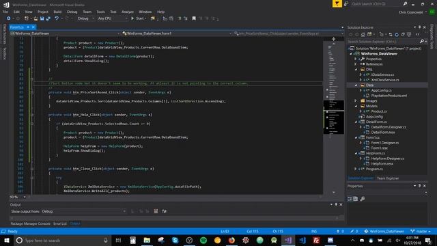The image size is (437, 246).
Task: Click the Solution Explorer search magnifier icon
Action: coord(422,41)
